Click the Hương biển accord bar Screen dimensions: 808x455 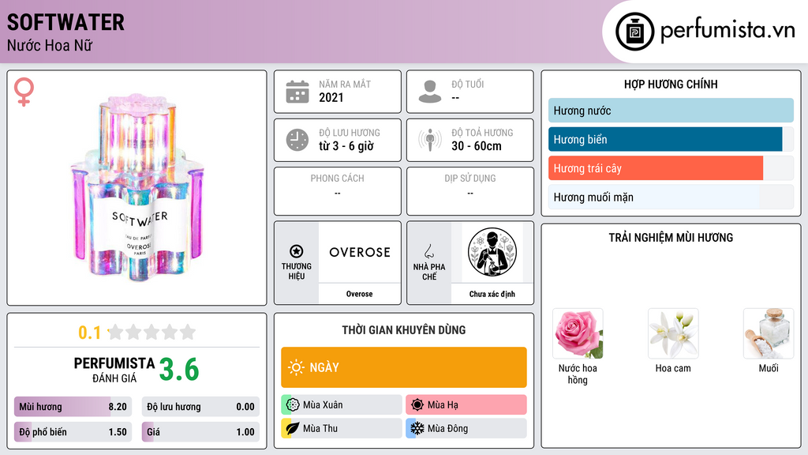(x=671, y=139)
